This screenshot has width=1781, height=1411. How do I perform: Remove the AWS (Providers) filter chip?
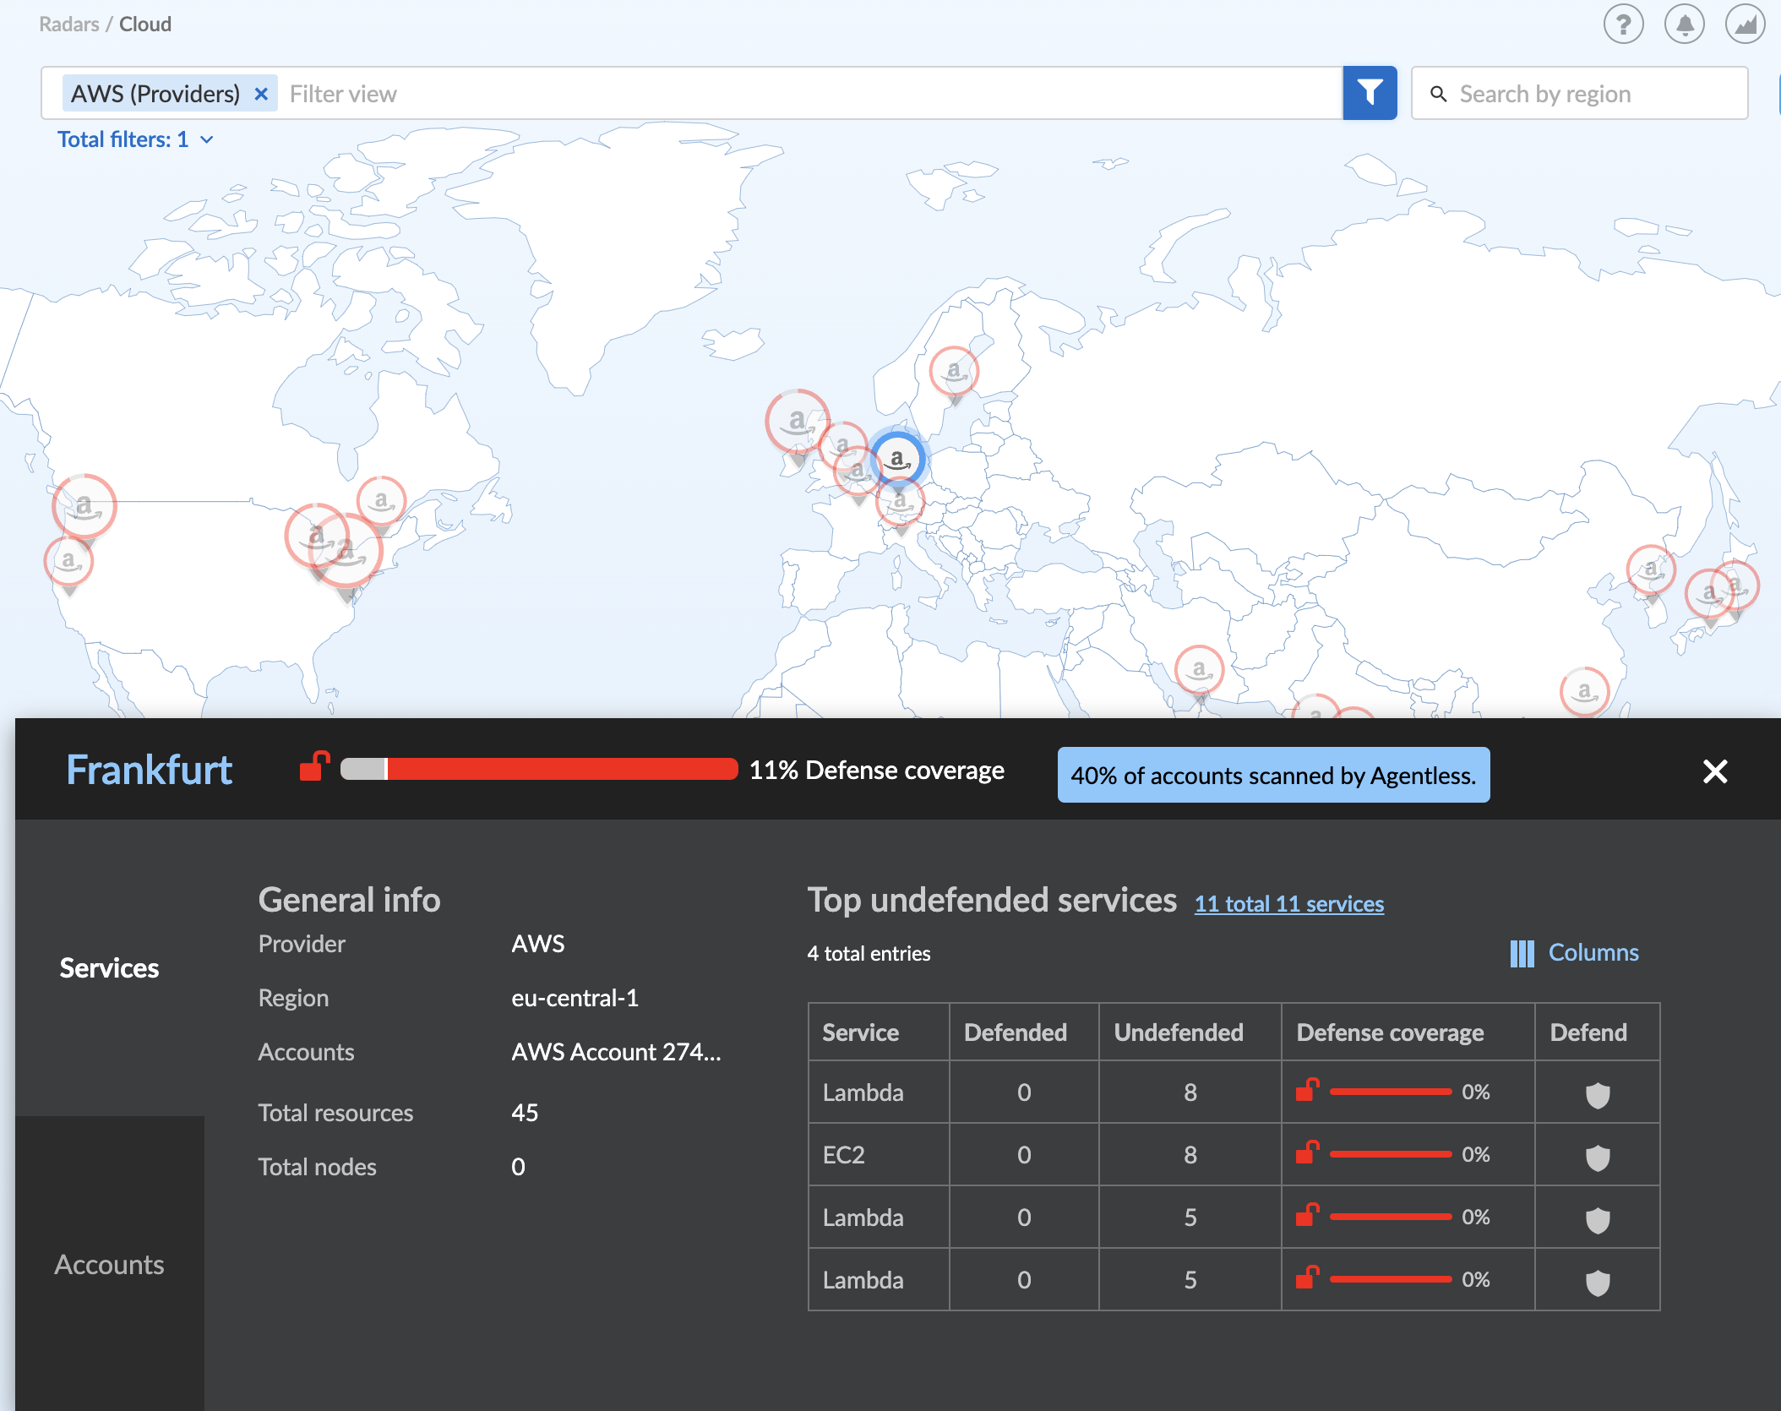[x=261, y=94]
